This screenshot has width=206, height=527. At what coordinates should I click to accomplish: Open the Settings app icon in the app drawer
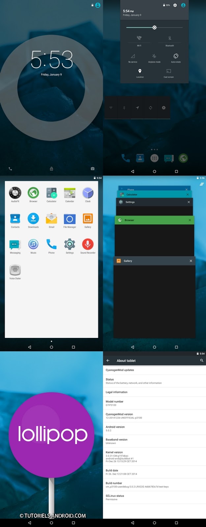(70, 244)
